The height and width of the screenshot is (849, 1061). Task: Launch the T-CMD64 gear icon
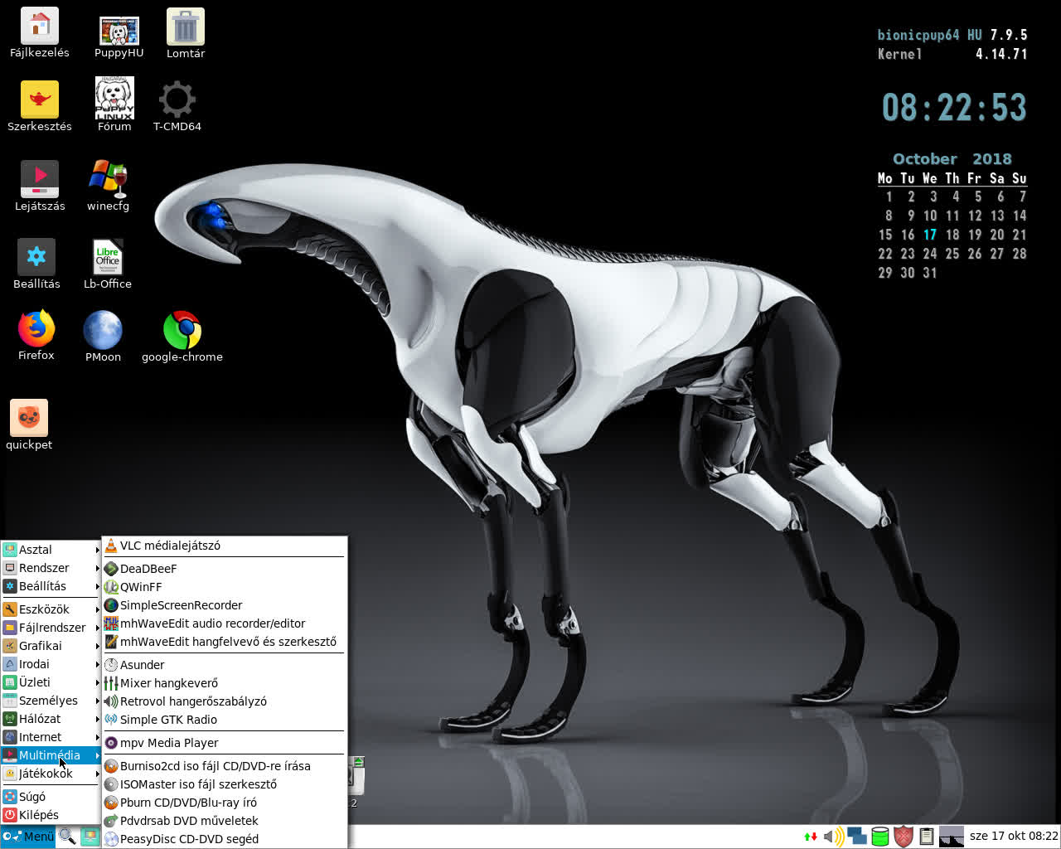coord(177,105)
